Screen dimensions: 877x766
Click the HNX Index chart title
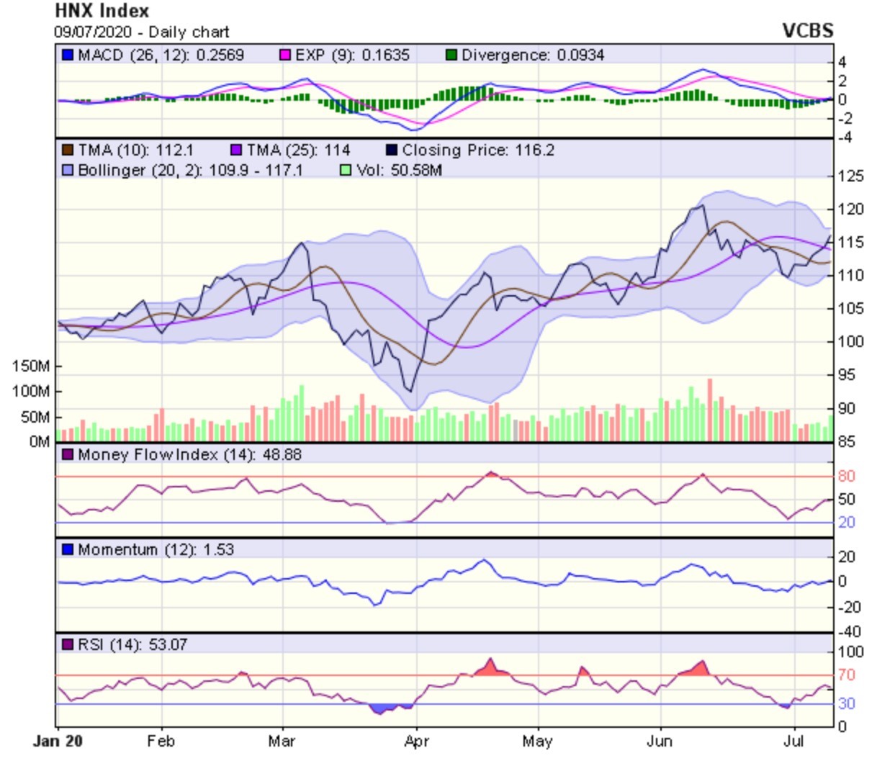click(x=102, y=11)
